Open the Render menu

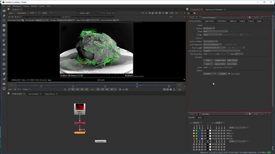tap(34, 6)
